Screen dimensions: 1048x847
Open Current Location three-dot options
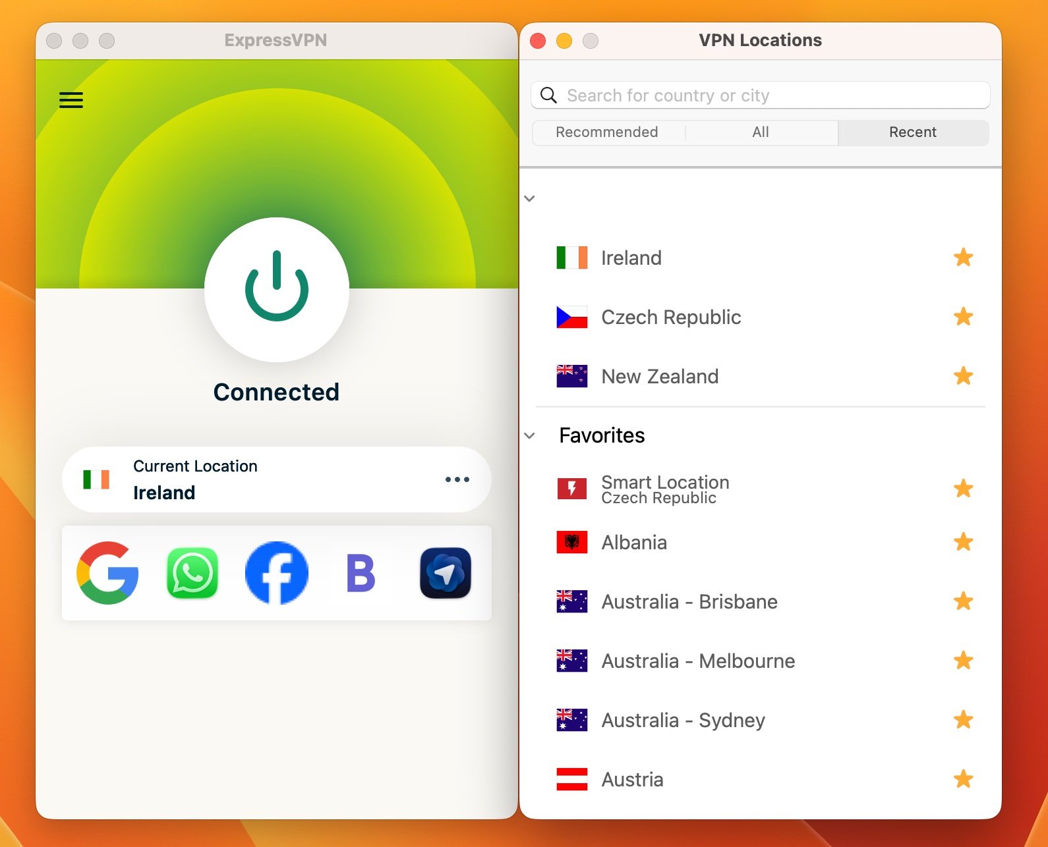[457, 479]
